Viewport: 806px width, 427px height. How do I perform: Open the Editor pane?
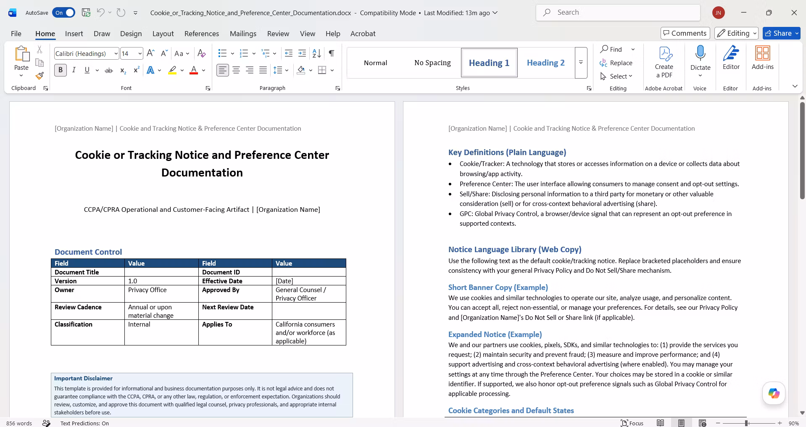pos(731,58)
